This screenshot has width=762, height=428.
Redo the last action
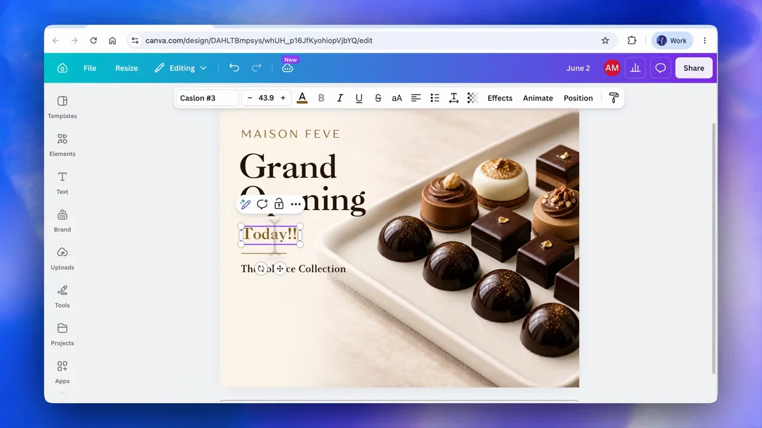tap(257, 68)
